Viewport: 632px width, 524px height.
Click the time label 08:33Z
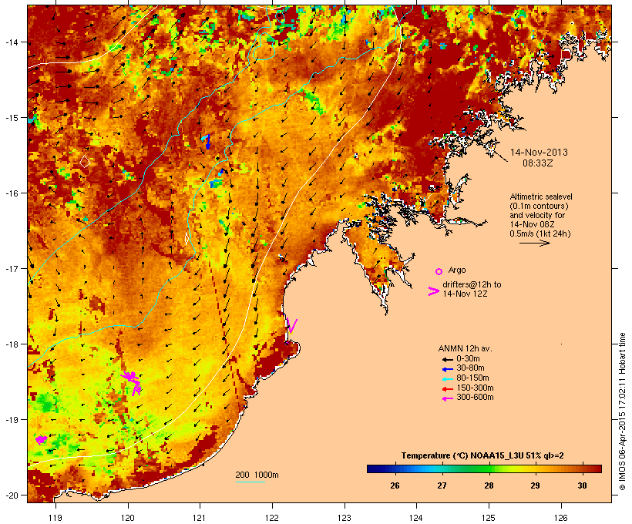pyautogui.click(x=537, y=163)
